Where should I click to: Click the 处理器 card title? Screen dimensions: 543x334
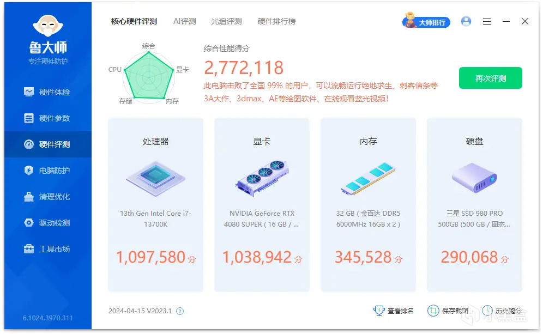pos(155,142)
